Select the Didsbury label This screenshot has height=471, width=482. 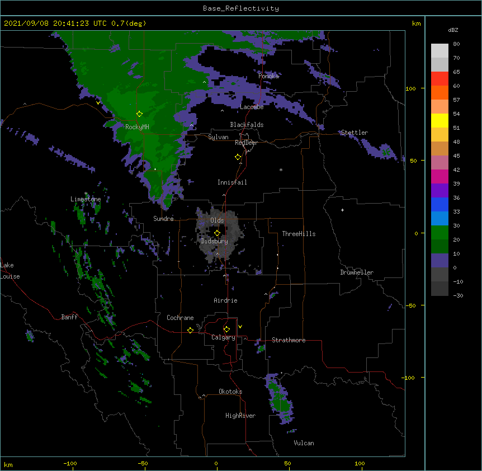(x=215, y=241)
